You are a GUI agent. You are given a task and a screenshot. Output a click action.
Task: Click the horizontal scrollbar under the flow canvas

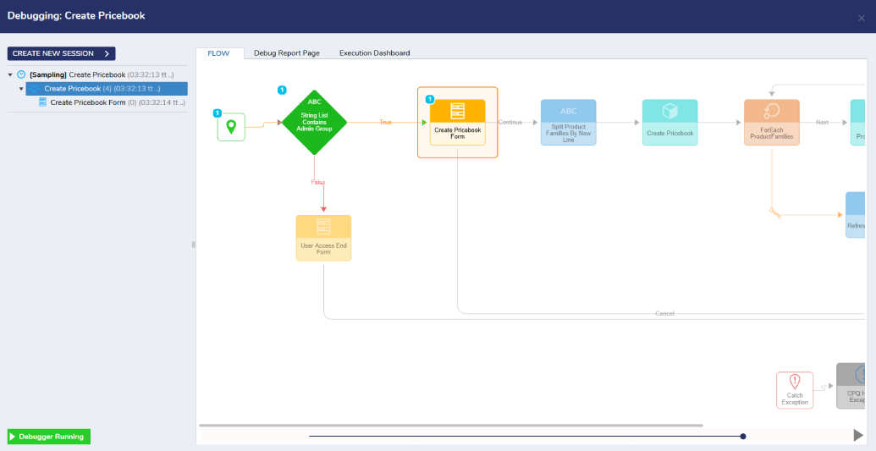pos(451,426)
